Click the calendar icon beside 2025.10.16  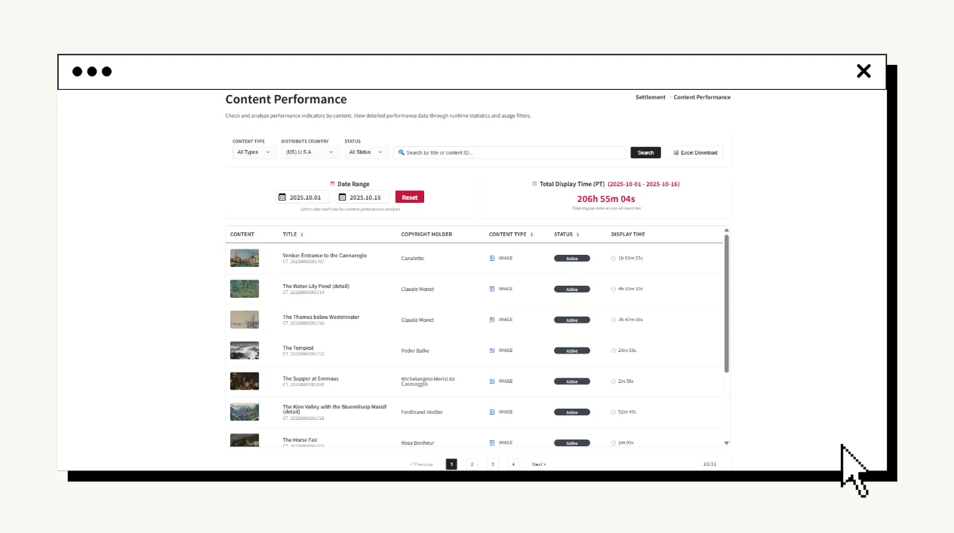342,198
